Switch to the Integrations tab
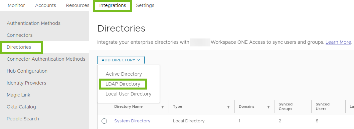Viewport: 354px width, 129px height. [x=113, y=5]
